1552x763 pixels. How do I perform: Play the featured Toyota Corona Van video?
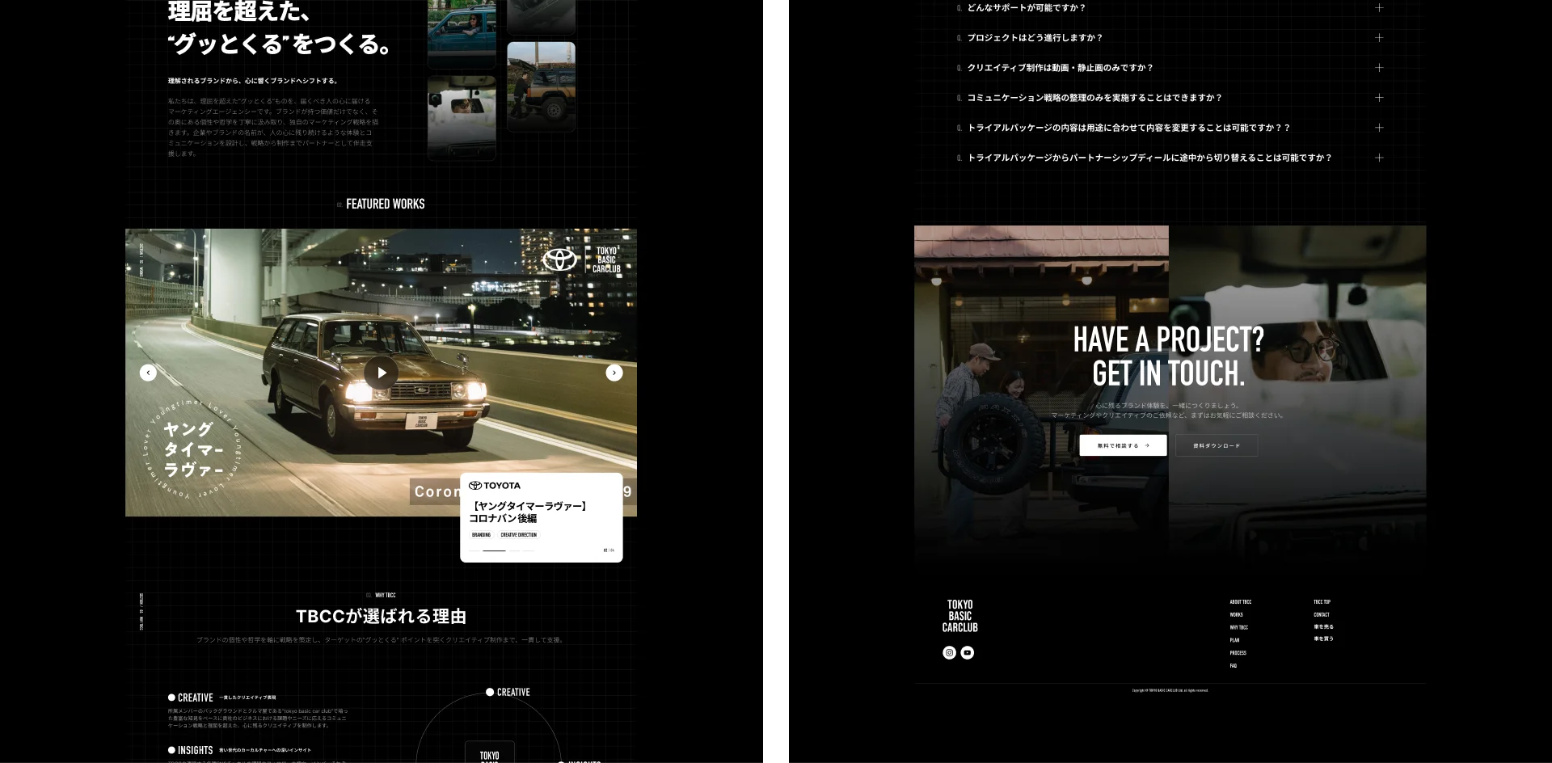pos(381,373)
